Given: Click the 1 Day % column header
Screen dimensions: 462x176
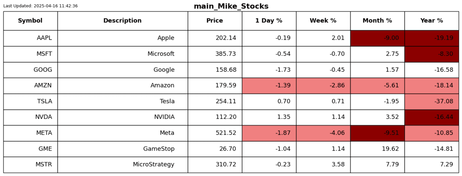Looking at the screenshot, I should click(269, 21).
